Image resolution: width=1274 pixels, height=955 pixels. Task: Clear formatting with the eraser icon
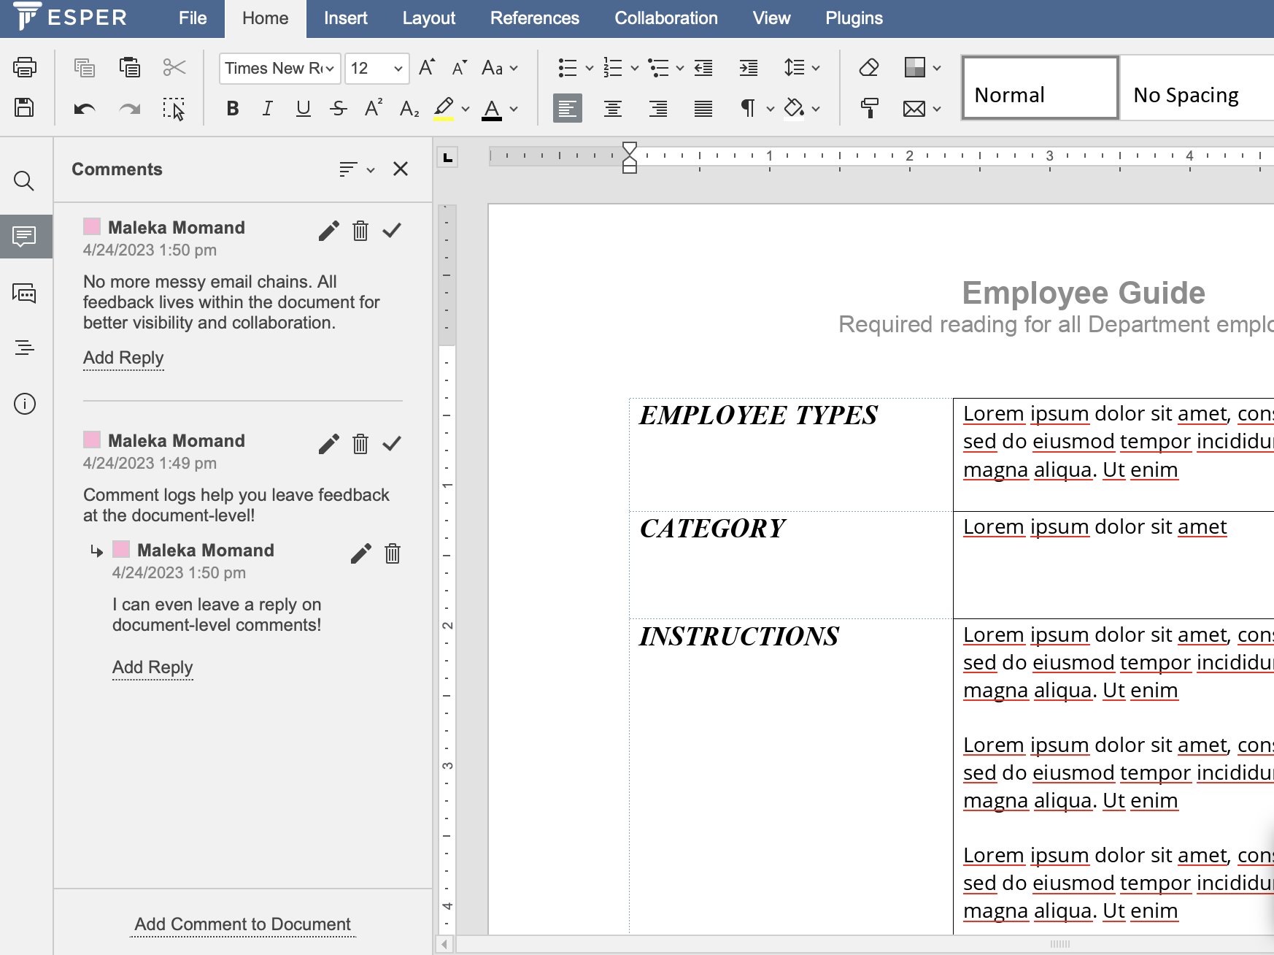[x=868, y=67]
